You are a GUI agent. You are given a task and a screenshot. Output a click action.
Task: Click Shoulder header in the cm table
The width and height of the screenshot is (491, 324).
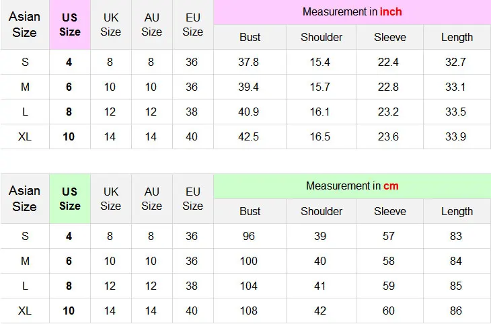click(322, 211)
